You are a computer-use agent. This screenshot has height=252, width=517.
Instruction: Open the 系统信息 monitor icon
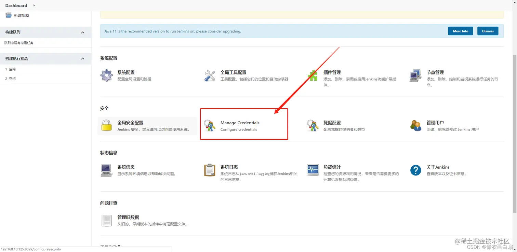point(107,170)
